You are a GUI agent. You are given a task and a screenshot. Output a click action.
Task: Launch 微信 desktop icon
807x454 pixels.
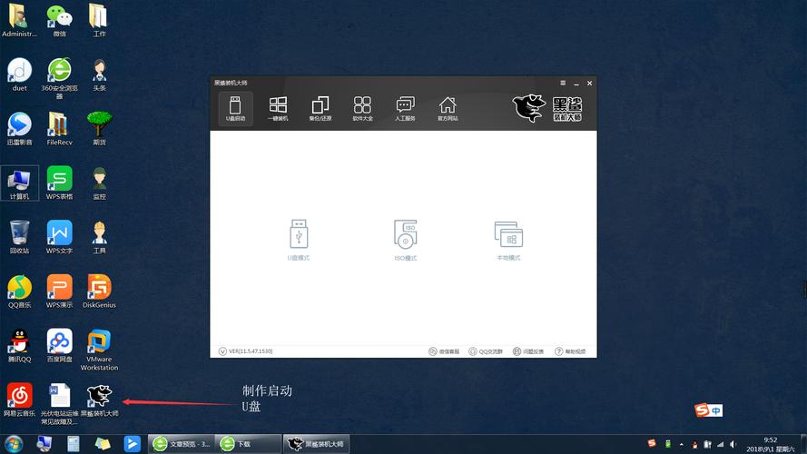(59, 21)
